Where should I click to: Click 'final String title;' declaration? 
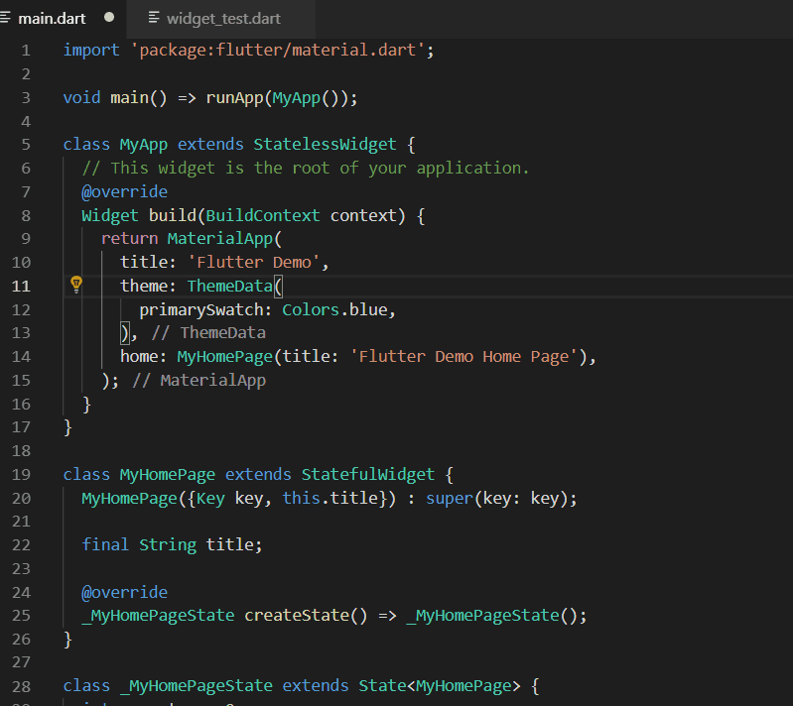(x=172, y=544)
